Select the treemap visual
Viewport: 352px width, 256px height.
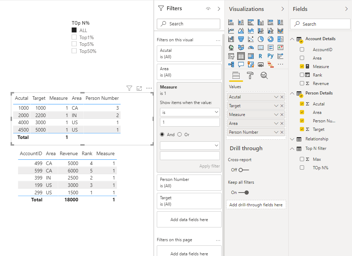pos(280,39)
